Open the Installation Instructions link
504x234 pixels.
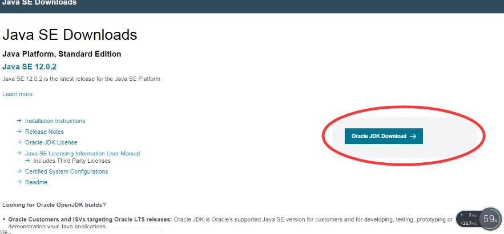(x=55, y=121)
